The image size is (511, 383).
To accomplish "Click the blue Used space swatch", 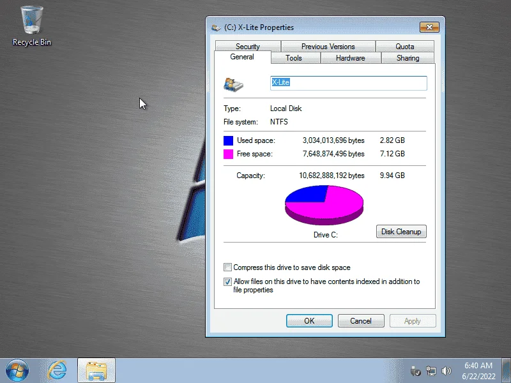I will point(228,140).
